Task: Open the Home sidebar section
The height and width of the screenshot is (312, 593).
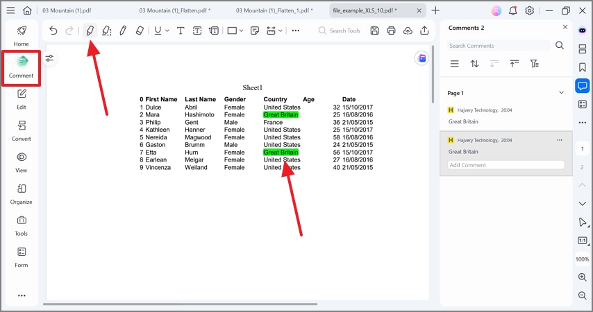Action: (21, 36)
